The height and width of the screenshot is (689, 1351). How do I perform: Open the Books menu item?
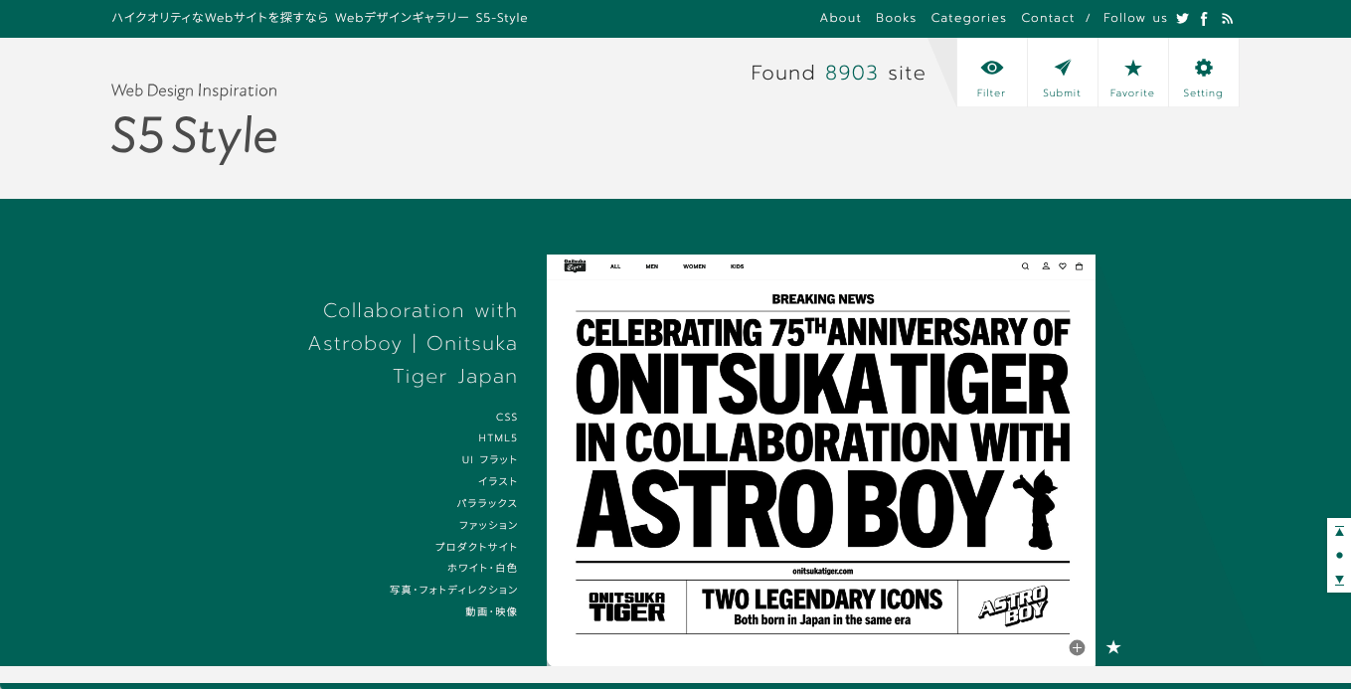click(x=896, y=18)
